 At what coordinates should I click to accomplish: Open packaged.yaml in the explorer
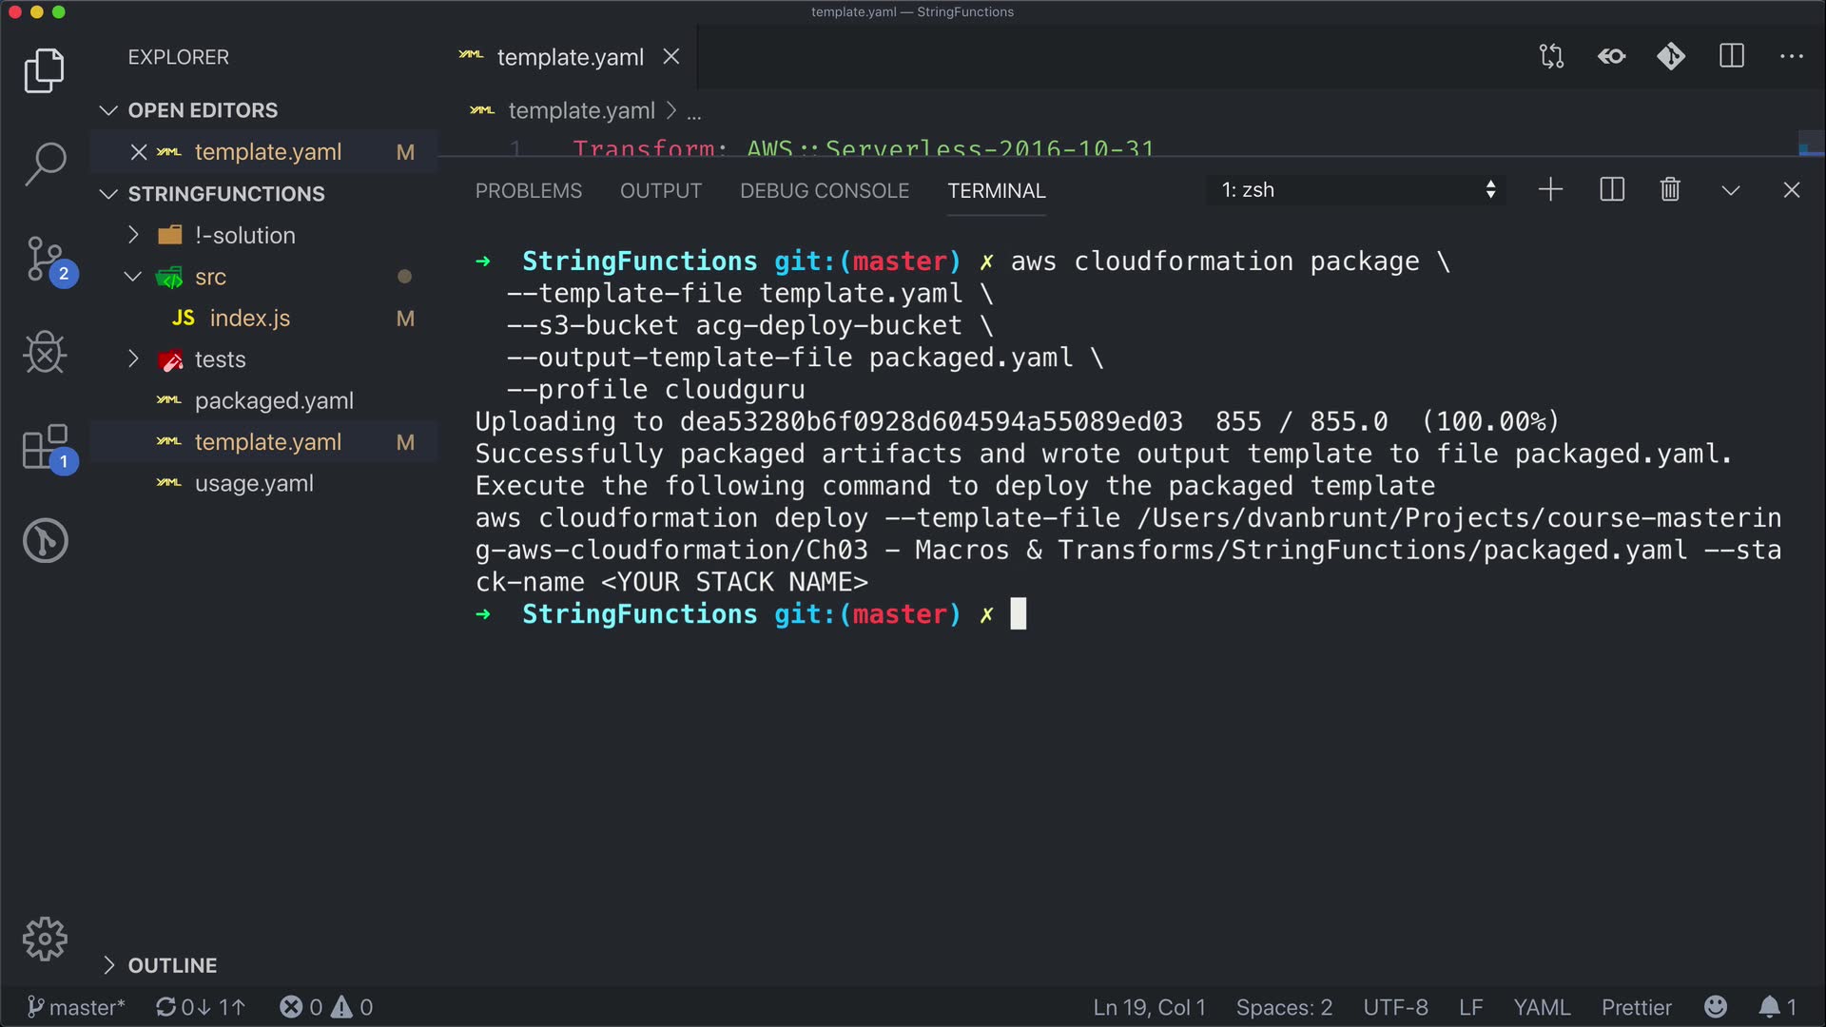point(274,400)
